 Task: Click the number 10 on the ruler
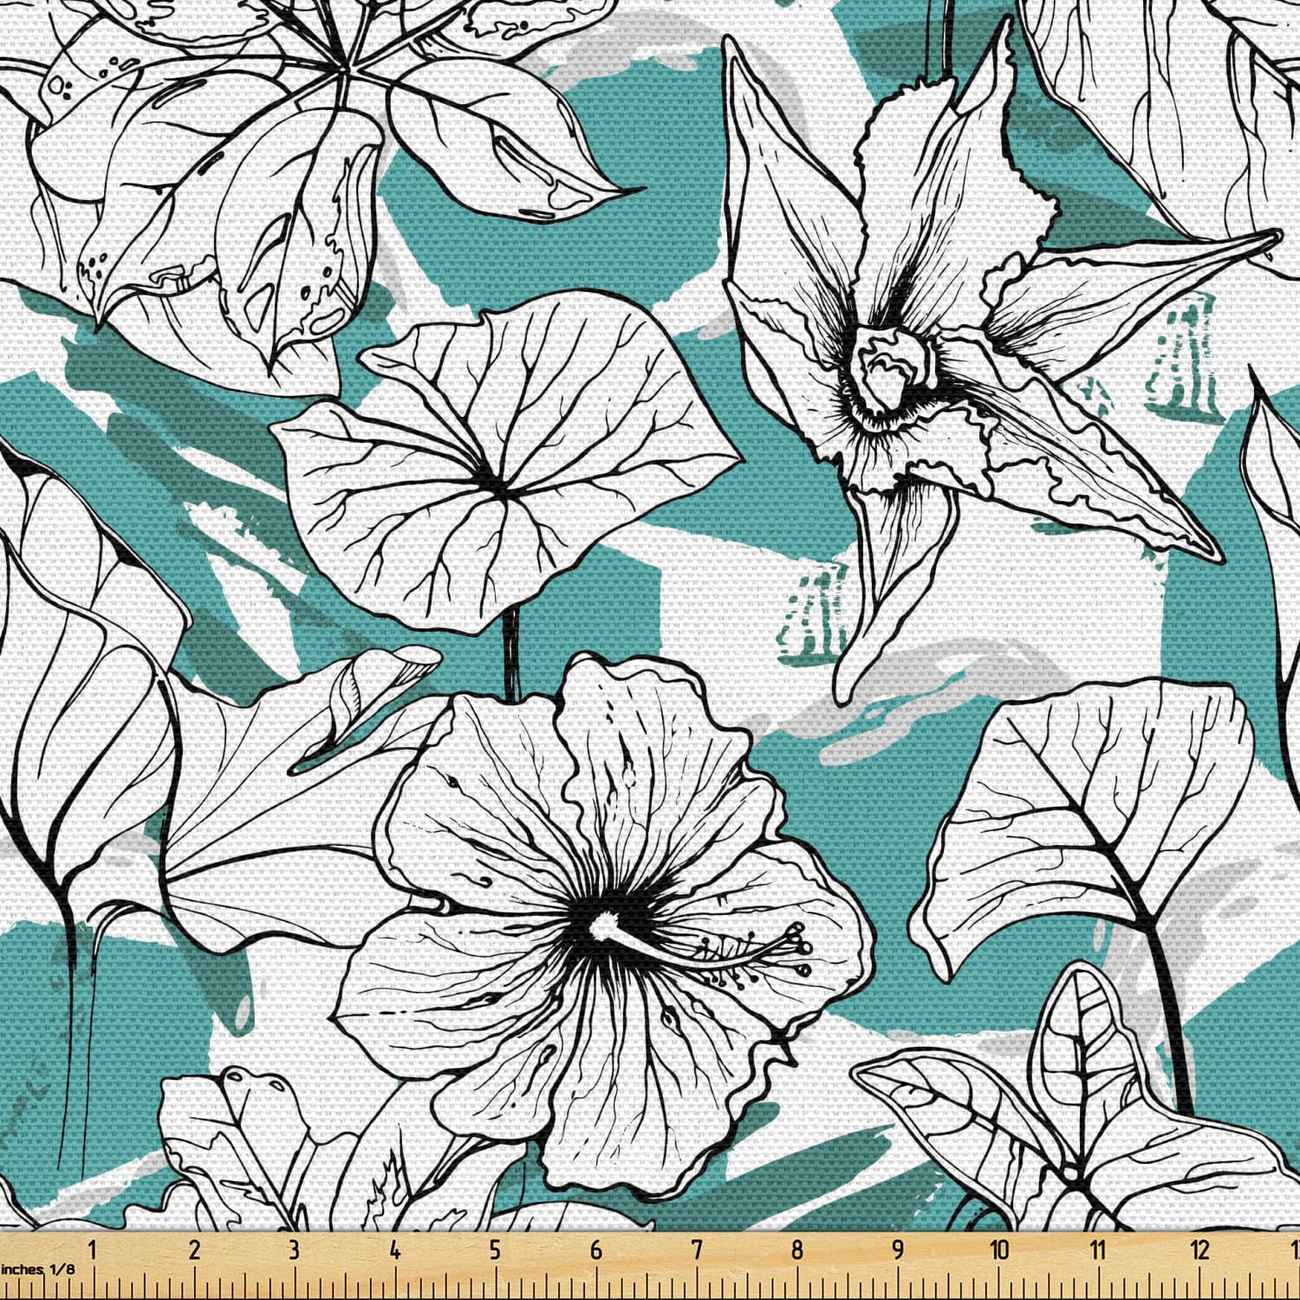999,1250
